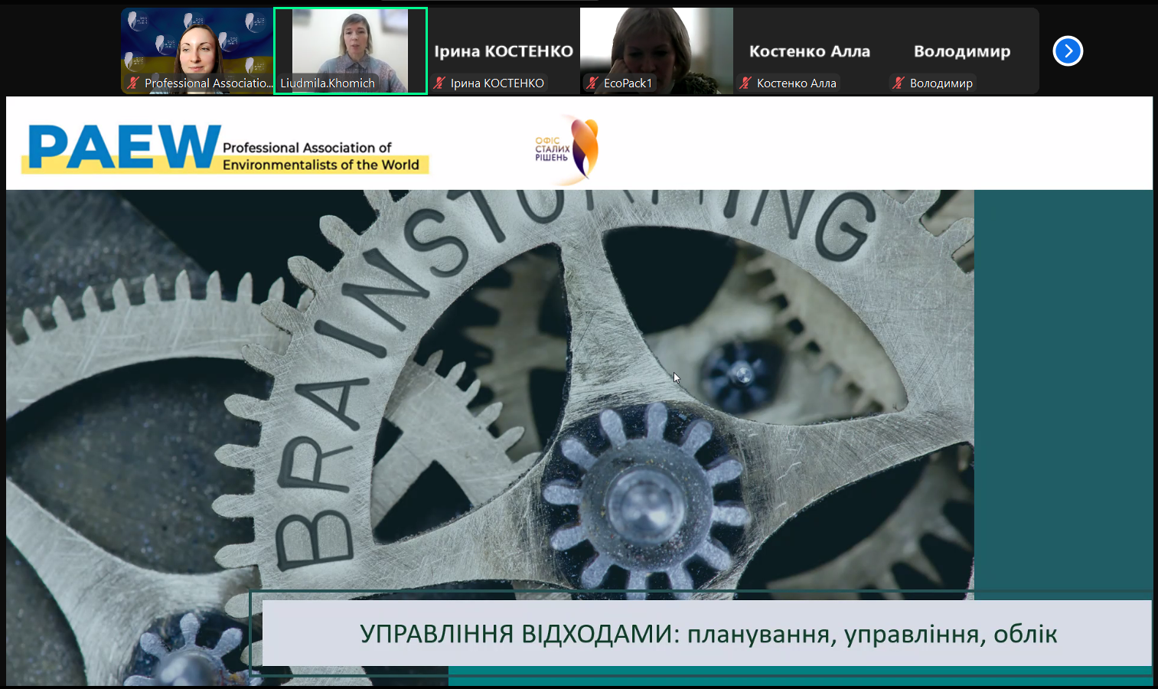The height and width of the screenshot is (689, 1158).
Task: Click 'Professional Association of Environmentalists' text
Action: (321, 156)
